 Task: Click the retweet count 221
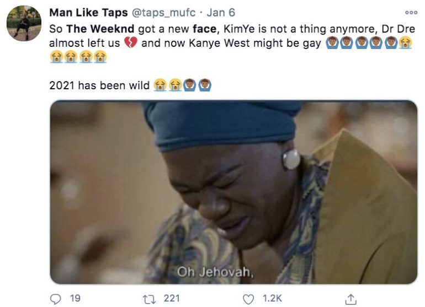[x=172, y=298]
